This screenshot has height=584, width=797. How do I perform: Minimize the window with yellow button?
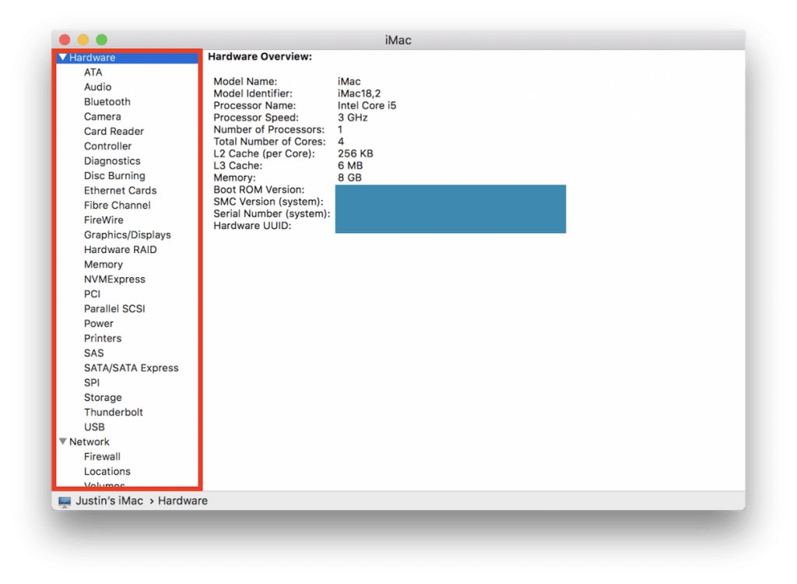point(83,40)
